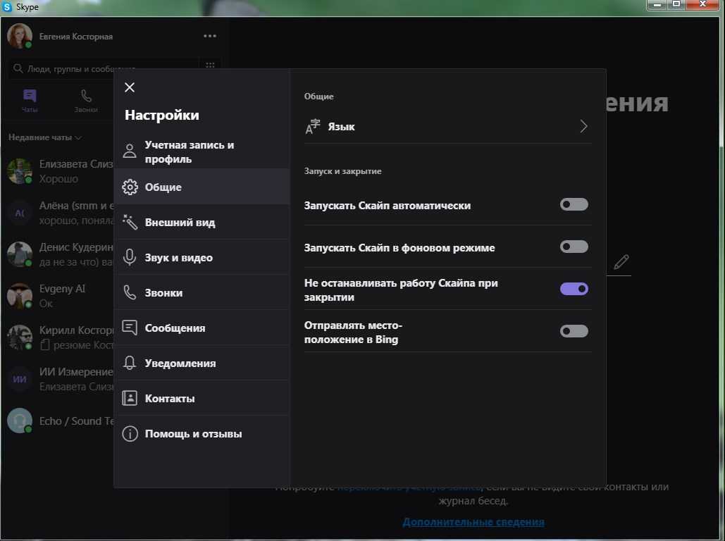Click the Skype logo in the title bar
Image resolution: width=725 pixels, height=541 pixels.
pos(7,7)
